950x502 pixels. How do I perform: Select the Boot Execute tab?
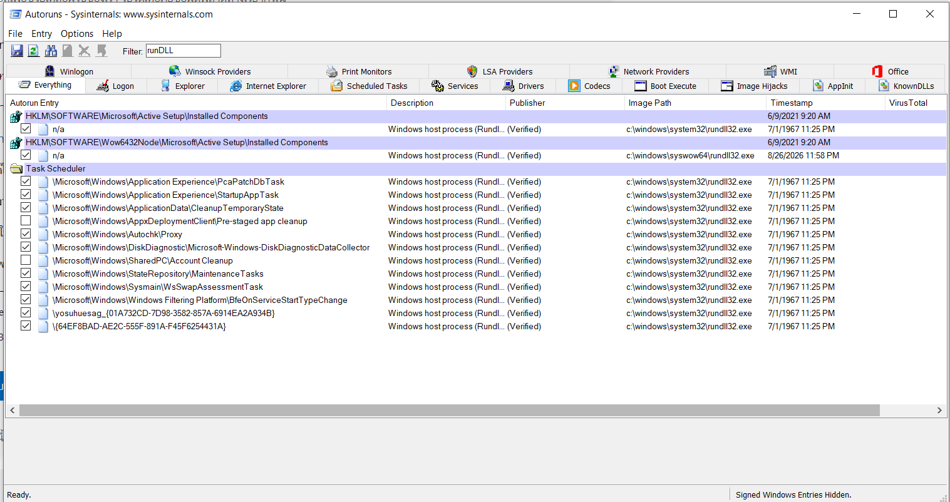(x=666, y=86)
